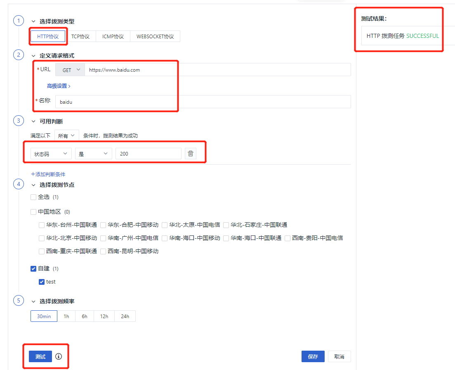Collapse the 选择拨测频率 section
The image size is (455, 370).
point(33,301)
